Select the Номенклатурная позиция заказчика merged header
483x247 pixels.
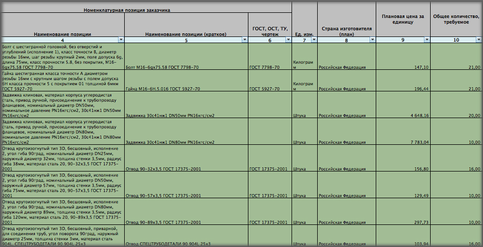pyautogui.click(x=147, y=10)
